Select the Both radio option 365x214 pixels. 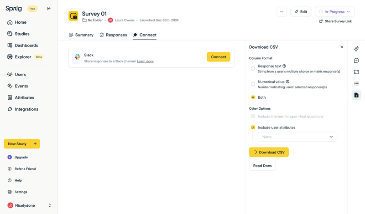253,97
